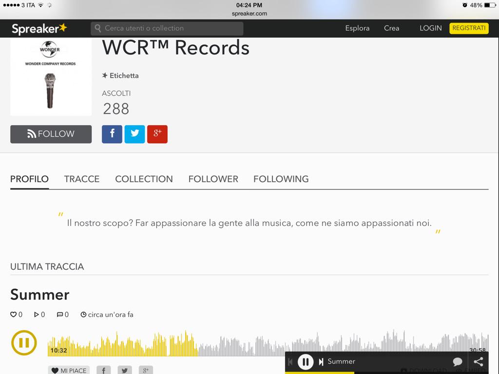Click the share icon in mini player
The width and height of the screenshot is (499, 374).
[x=479, y=362]
